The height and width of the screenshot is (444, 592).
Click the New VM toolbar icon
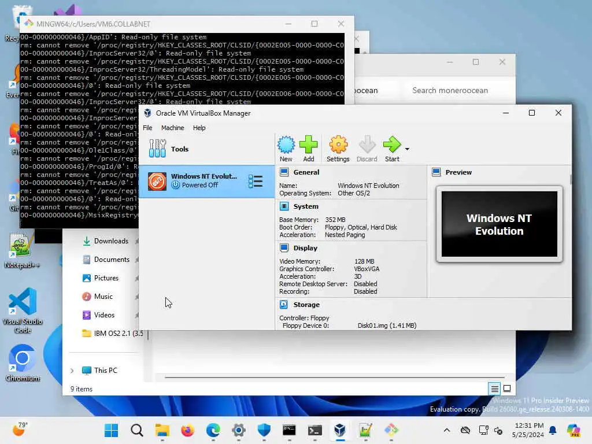286,149
